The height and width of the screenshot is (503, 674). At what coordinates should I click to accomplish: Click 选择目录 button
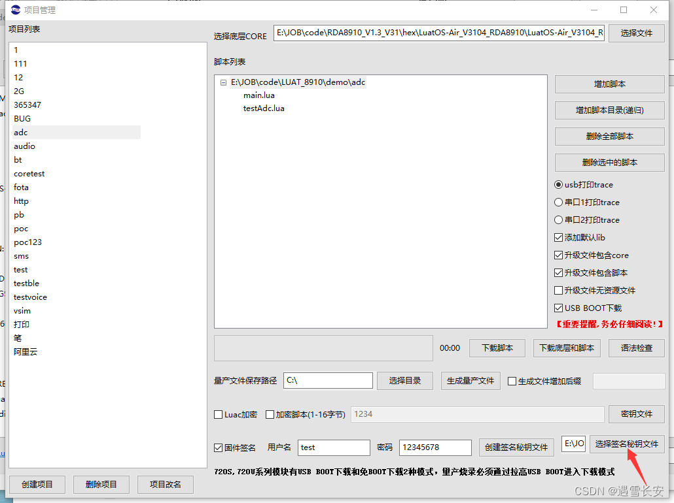[x=405, y=381]
